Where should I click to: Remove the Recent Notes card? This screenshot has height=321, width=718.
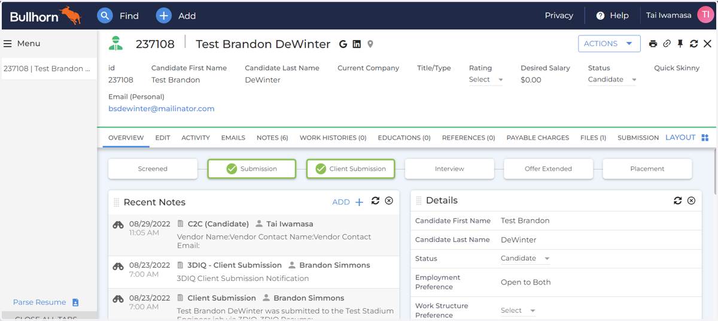pyautogui.click(x=389, y=201)
